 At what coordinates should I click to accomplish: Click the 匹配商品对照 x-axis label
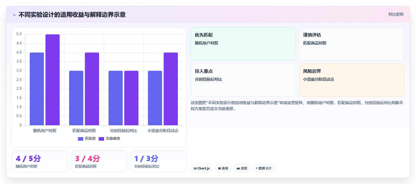(x=84, y=131)
